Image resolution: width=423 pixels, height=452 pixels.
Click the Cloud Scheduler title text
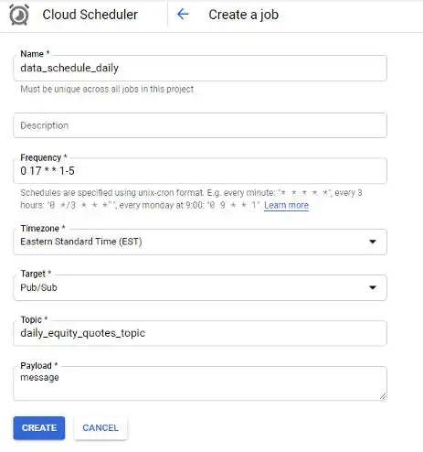90,15
